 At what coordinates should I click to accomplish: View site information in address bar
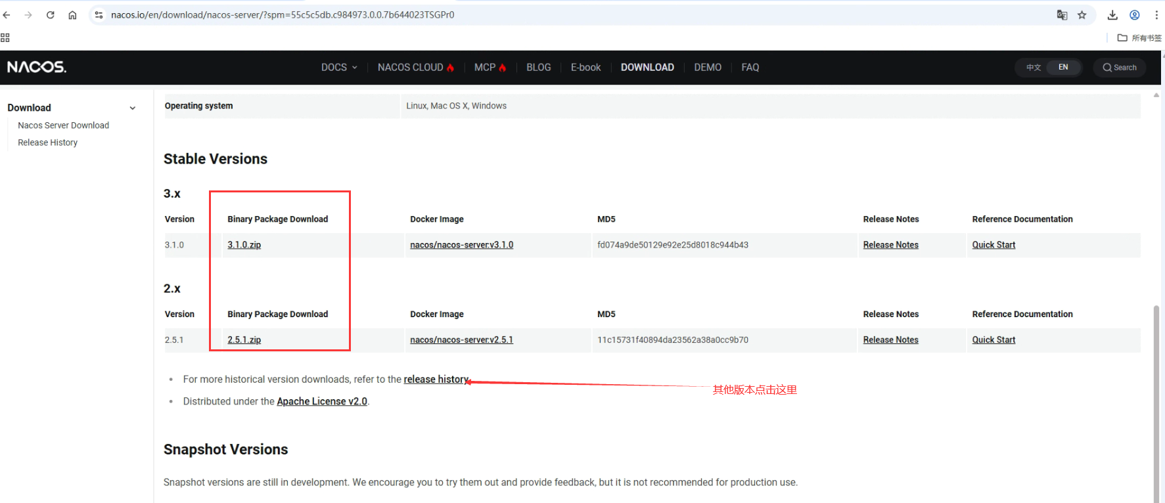pyautogui.click(x=99, y=15)
